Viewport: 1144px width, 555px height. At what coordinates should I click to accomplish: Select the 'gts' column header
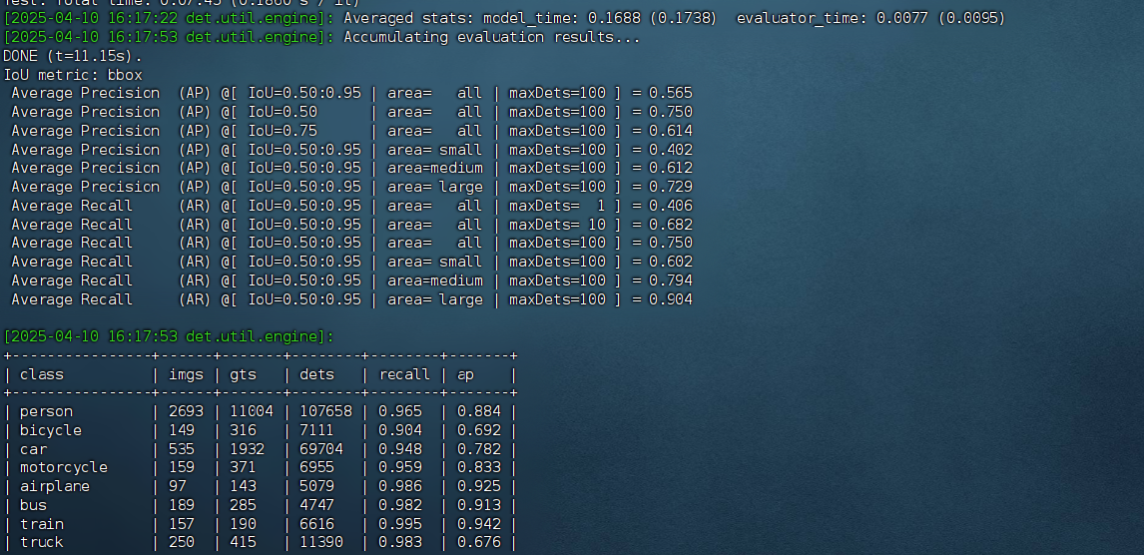click(243, 374)
